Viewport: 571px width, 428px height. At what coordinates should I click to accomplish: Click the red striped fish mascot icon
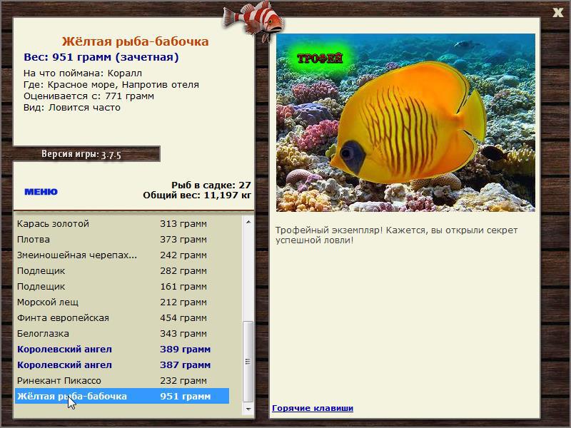[x=253, y=21]
